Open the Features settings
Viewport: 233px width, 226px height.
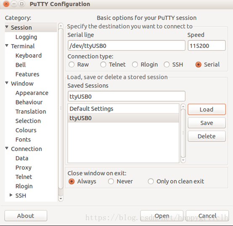pos(27,74)
